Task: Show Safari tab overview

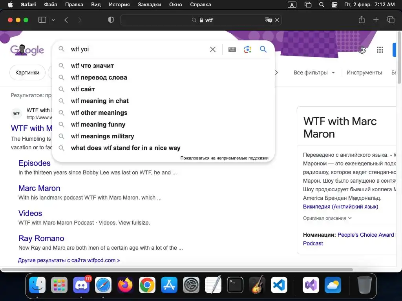Action: tap(391, 20)
